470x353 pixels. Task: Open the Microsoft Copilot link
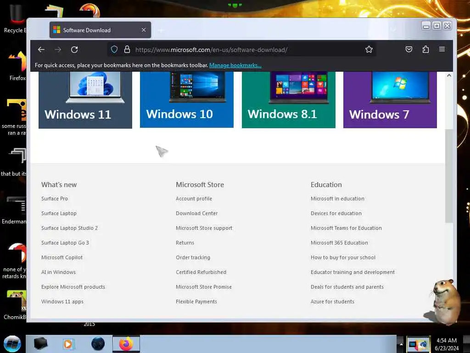(62, 257)
